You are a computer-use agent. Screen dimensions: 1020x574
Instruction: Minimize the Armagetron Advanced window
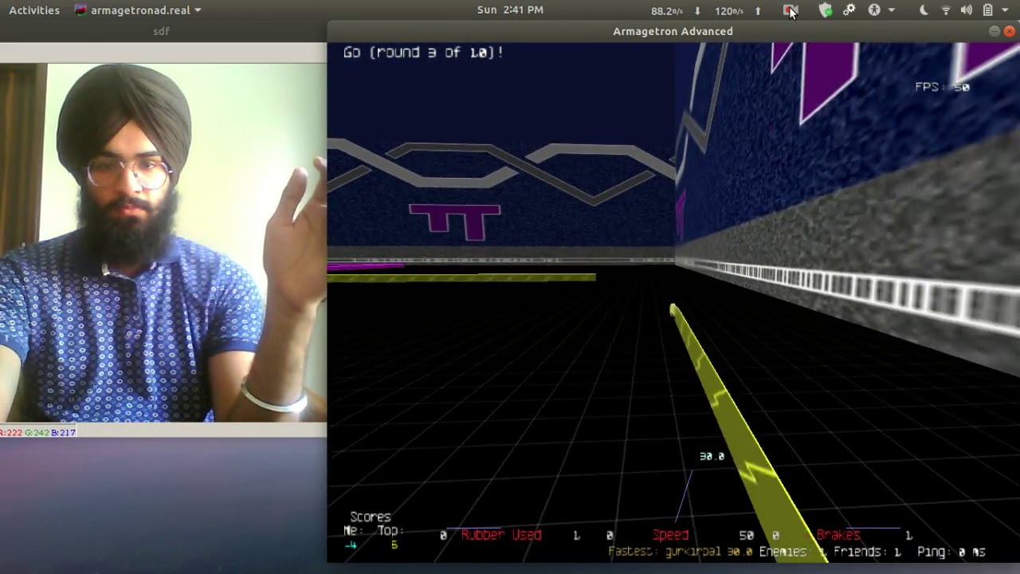point(994,31)
